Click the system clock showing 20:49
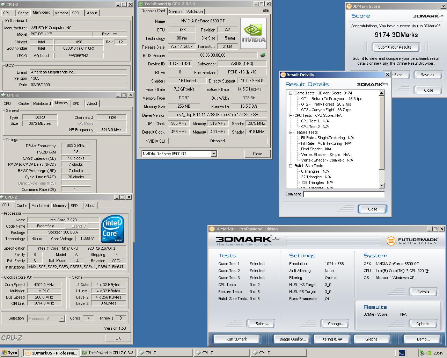 (x=438, y=353)
